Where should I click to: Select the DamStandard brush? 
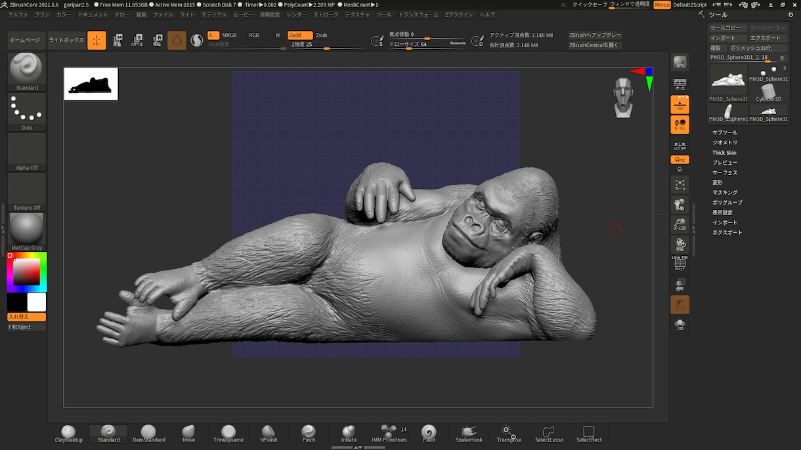point(148,434)
